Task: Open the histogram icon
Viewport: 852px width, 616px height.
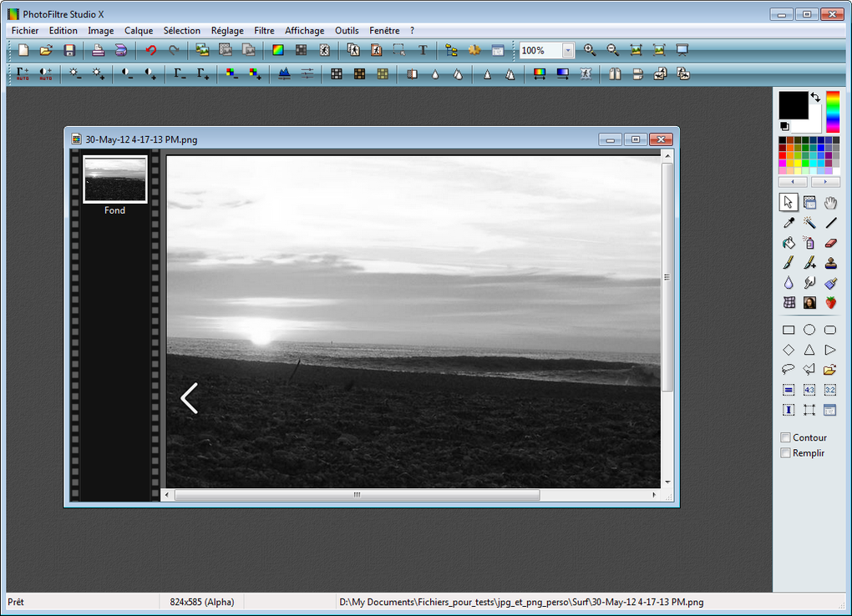Action: [284, 74]
